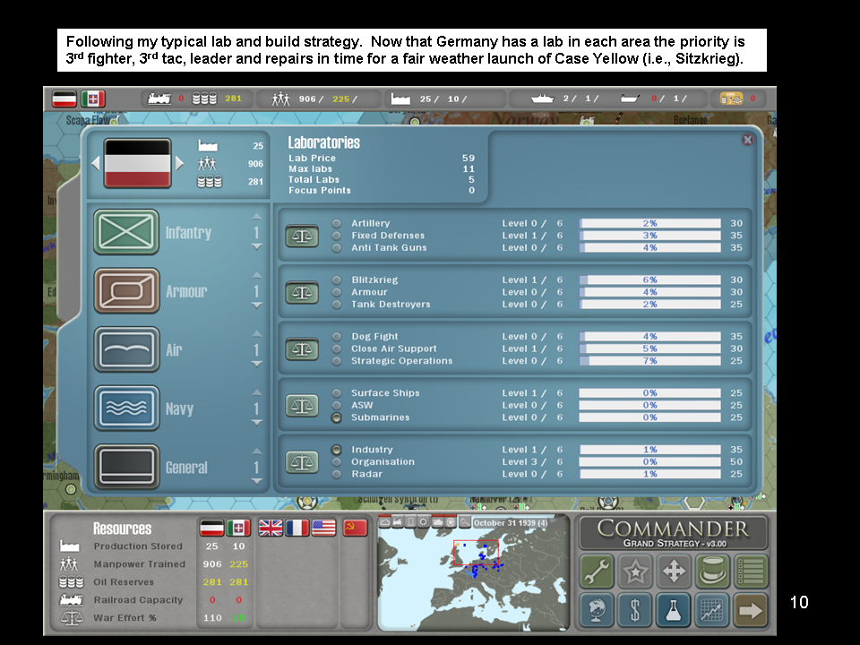This screenshot has height=645, width=860.
Task: Click the end turn arrow button
Action: [751, 610]
